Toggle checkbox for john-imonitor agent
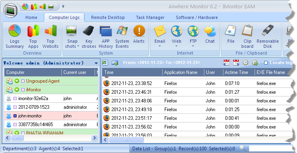 click(x=15, y=116)
